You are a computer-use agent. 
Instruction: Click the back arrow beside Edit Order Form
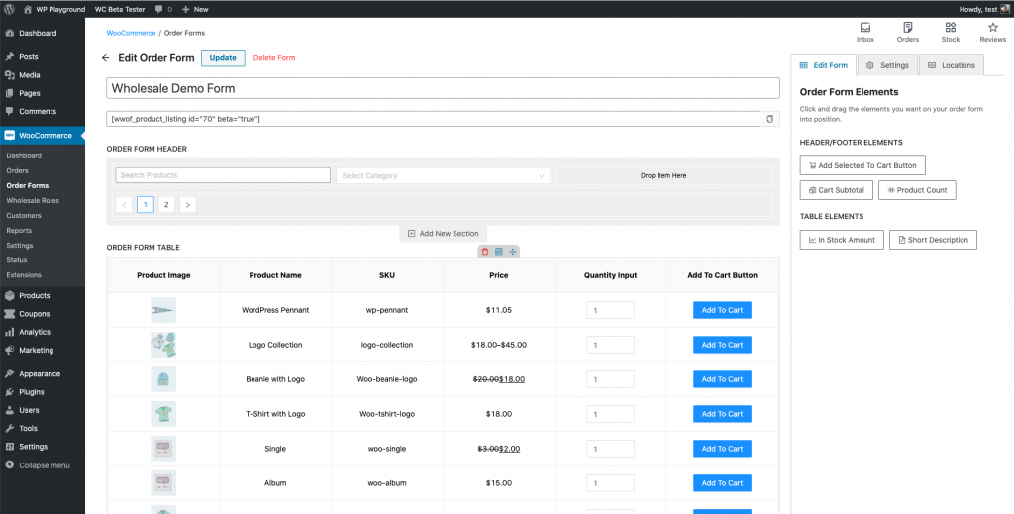[x=106, y=58]
